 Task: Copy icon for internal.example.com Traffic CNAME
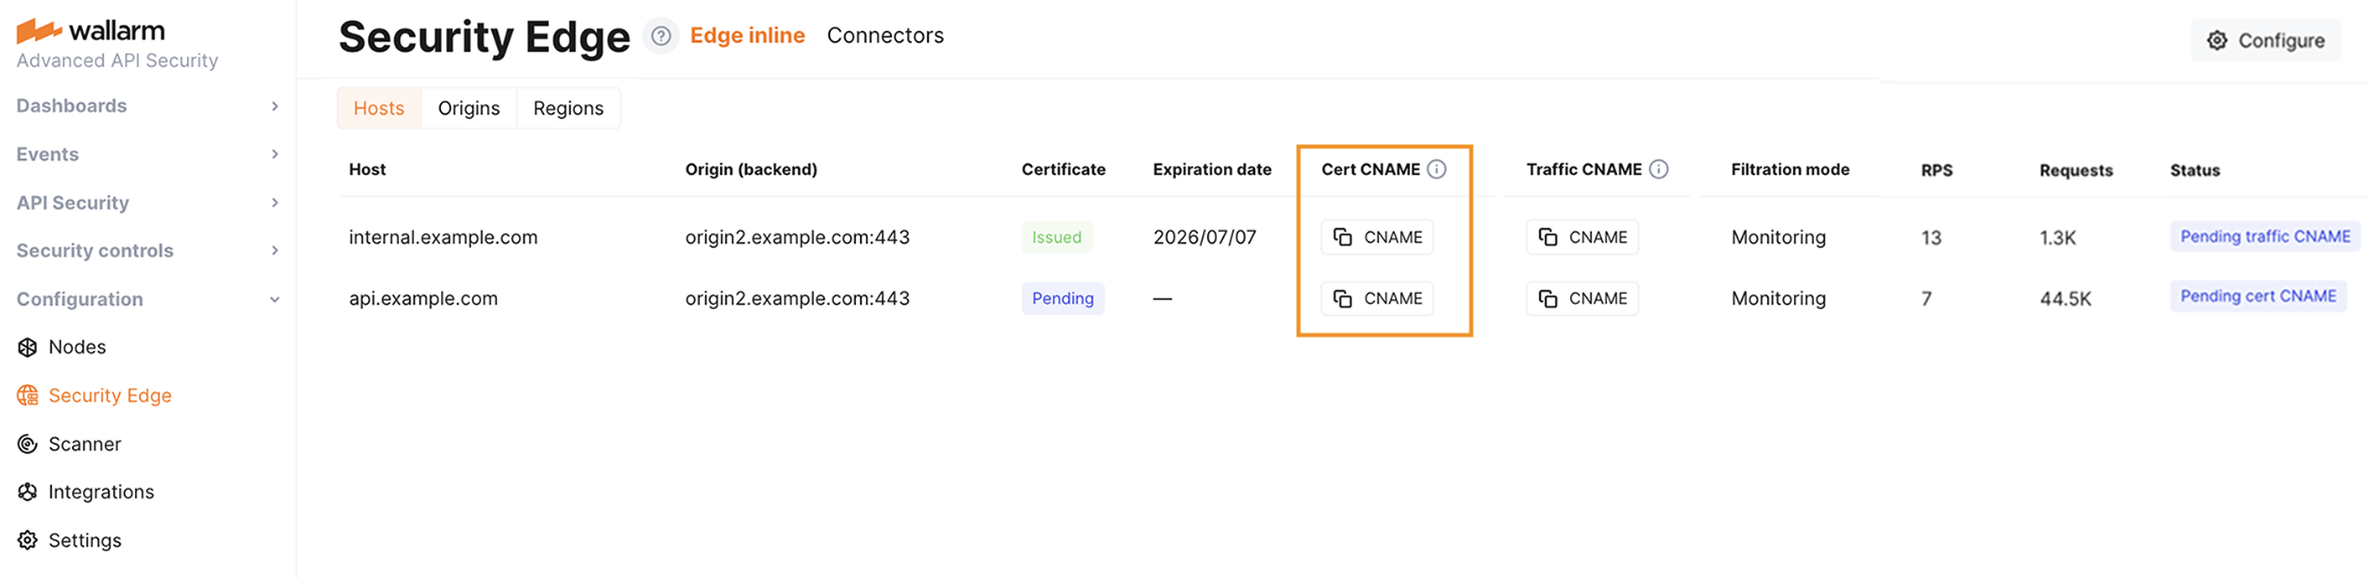click(x=1547, y=237)
